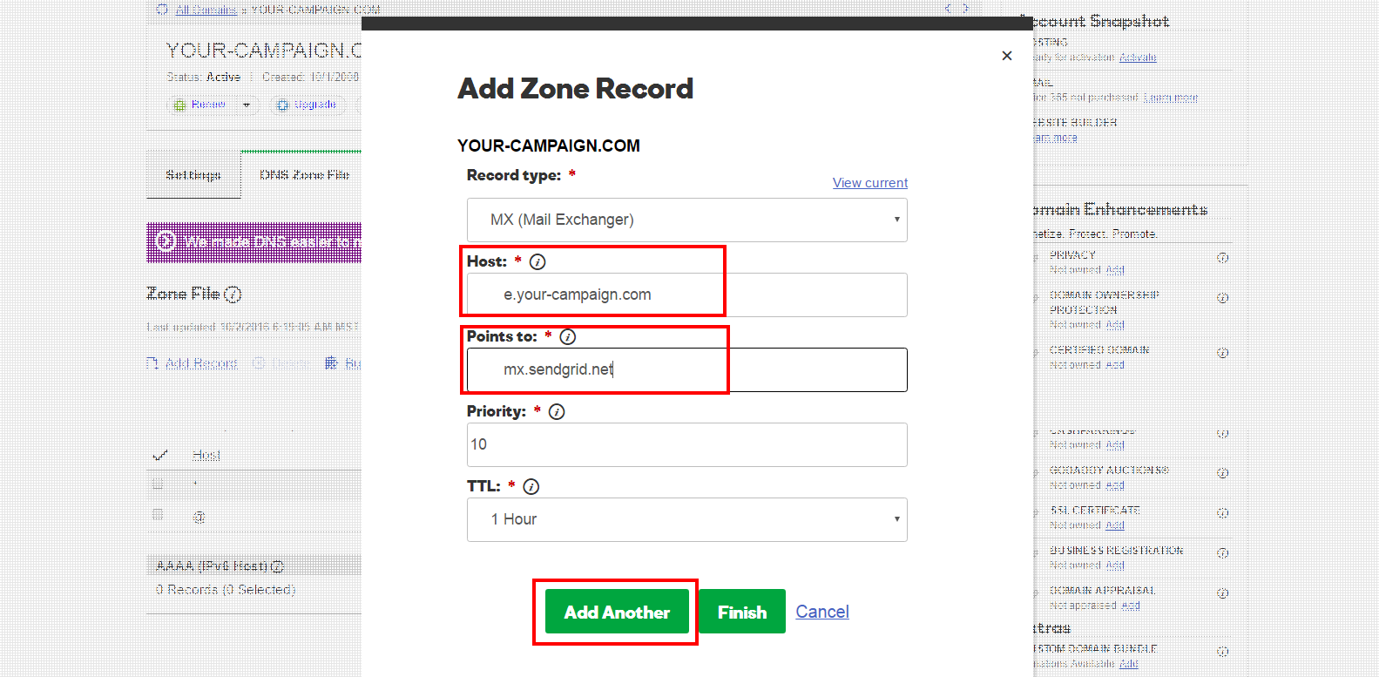
Task: Open the Record type dropdown
Action: click(687, 220)
